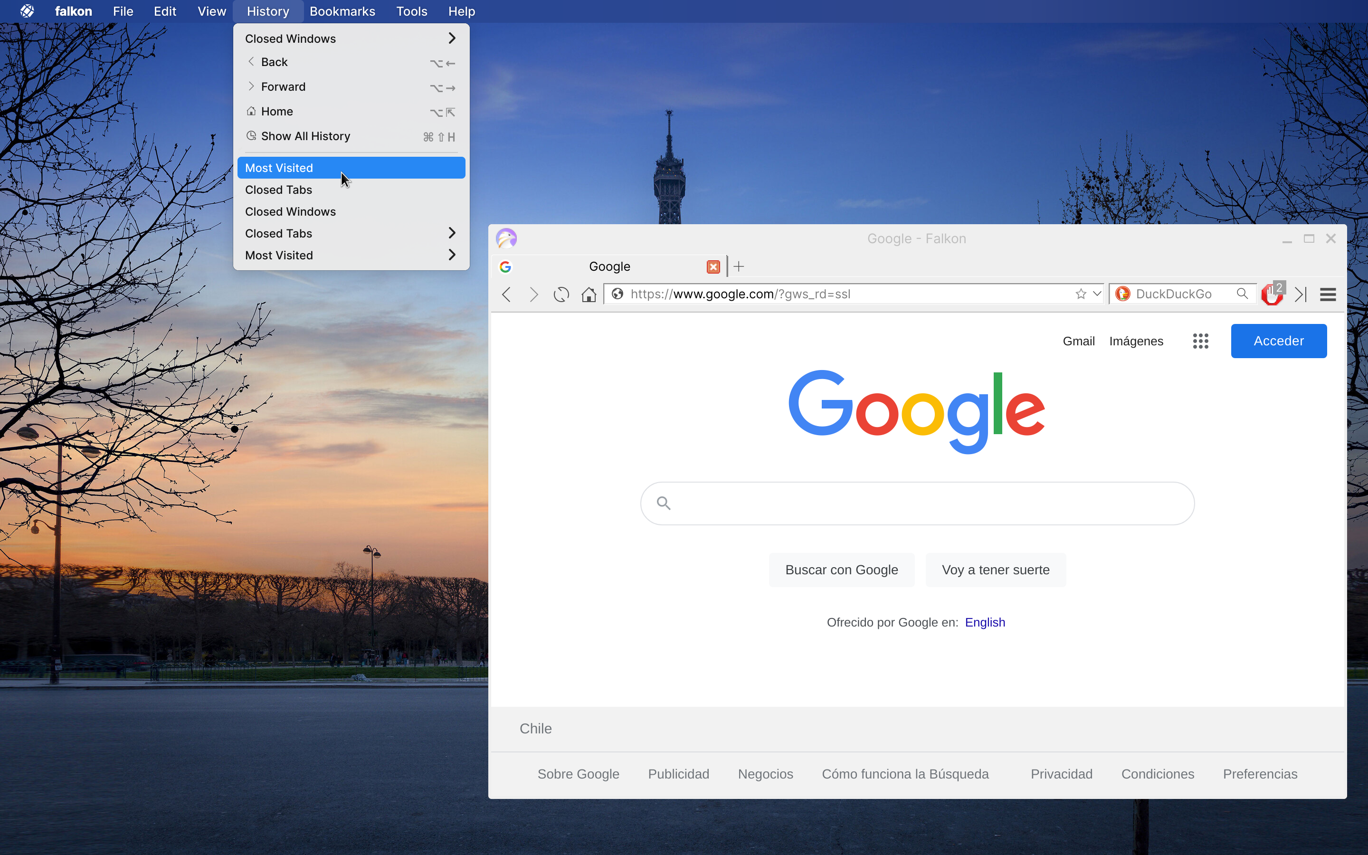Reload the page with the refresh icon

(561, 294)
